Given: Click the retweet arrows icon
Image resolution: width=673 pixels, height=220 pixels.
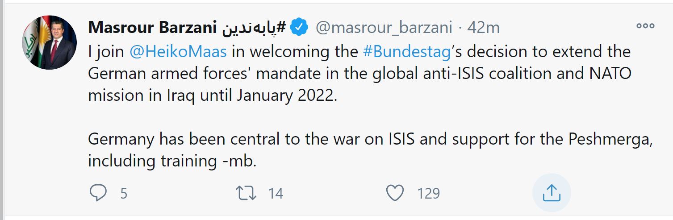Looking at the screenshot, I should (246, 193).
